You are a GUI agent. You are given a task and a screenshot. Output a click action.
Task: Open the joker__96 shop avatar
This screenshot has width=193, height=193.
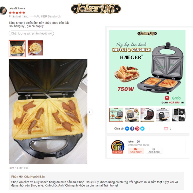(118, 147)
